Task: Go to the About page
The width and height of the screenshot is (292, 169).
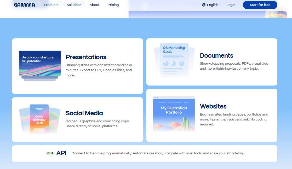Action: point(94,5)
